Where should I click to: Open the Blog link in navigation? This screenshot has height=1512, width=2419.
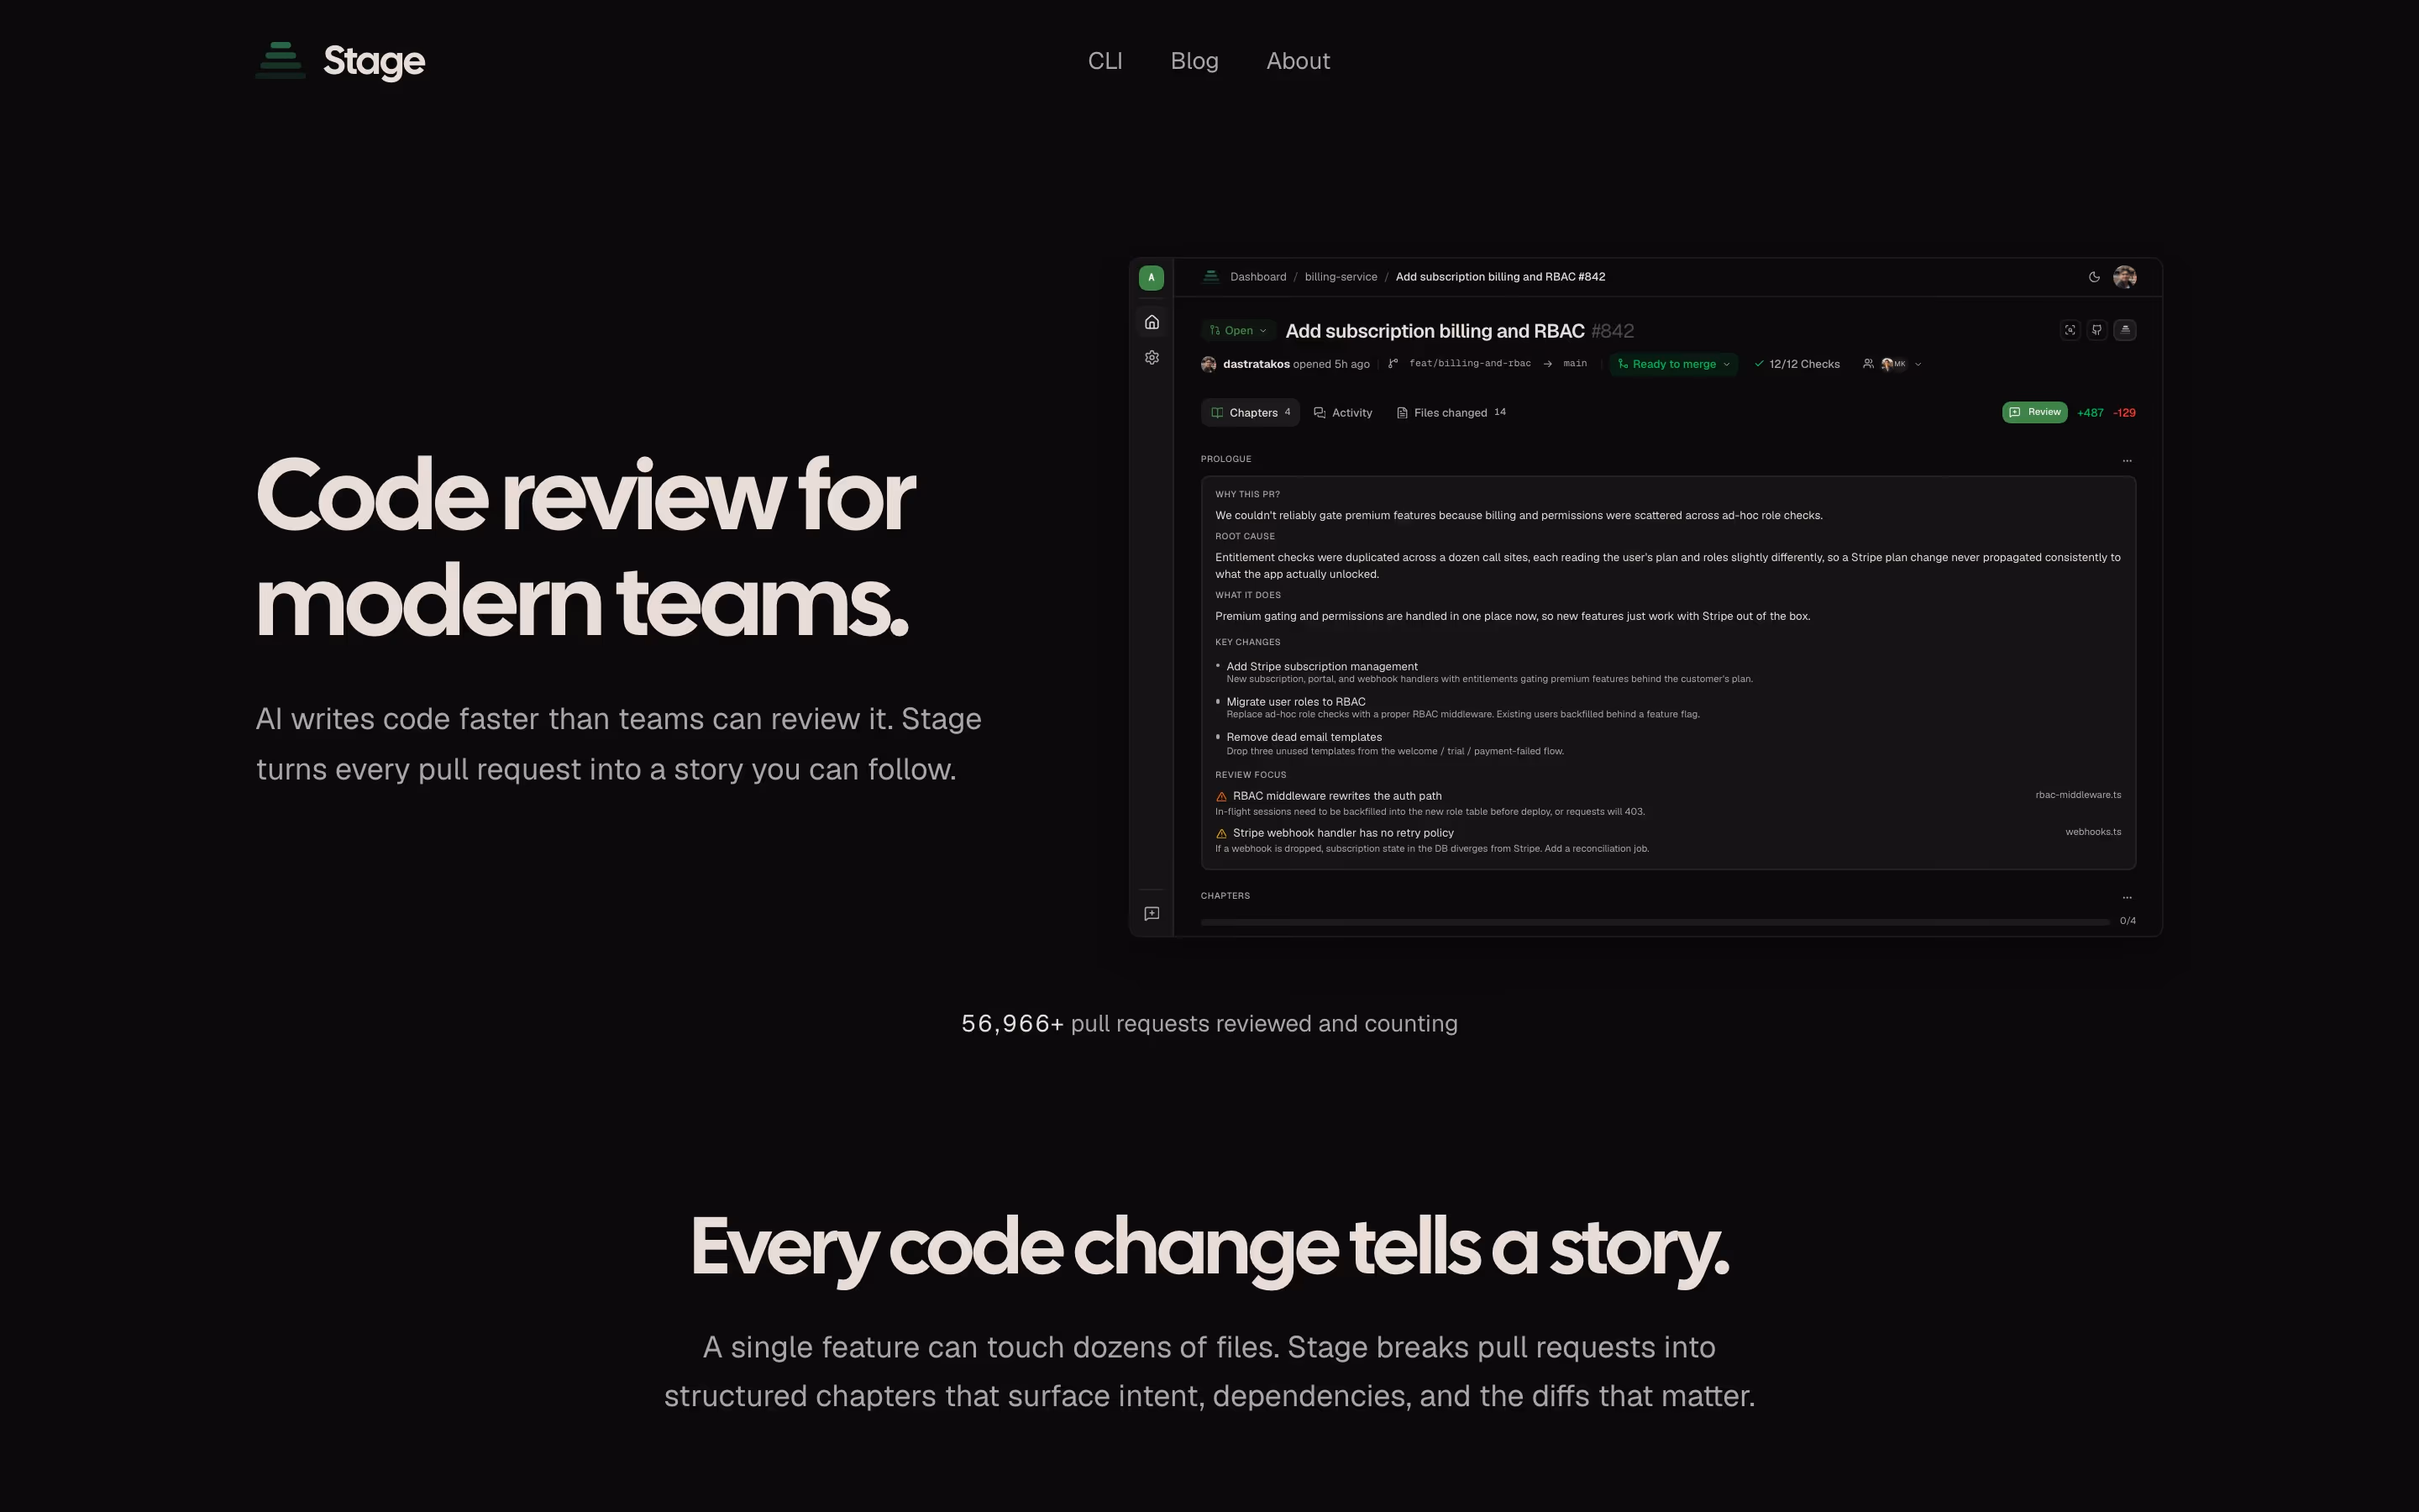pos(1194,61)
